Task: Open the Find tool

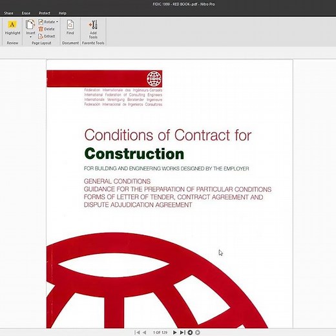Action: click(70, 27)
